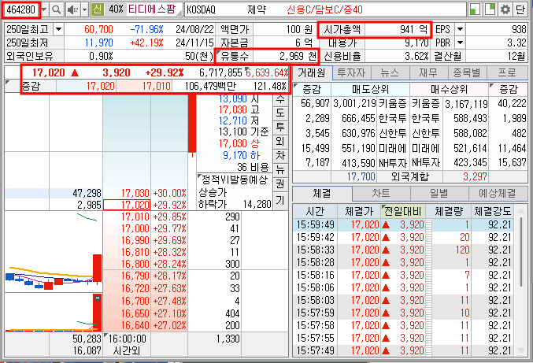Click the 16:00:00 시간외 cell
Screen dimensions: 533x363
pos(127,344)
